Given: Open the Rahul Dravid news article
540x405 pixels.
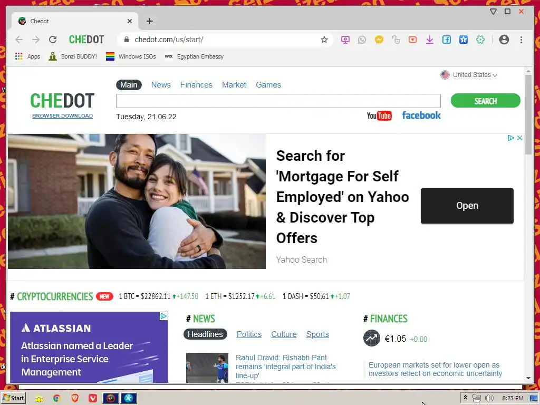Looking at the screenshot, I should pyautogui.click(x=285, y=367).
